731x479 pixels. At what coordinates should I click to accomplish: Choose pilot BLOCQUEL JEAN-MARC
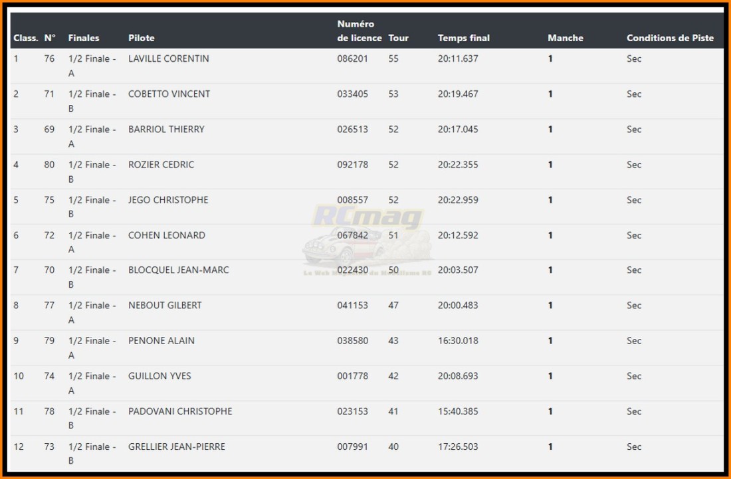coord(178,270)
